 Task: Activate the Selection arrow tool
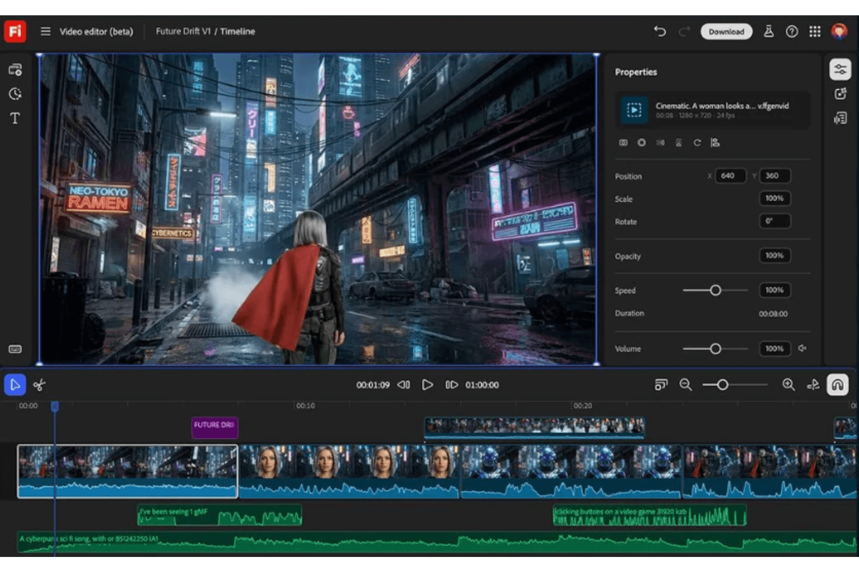pyautogui.click(x=15, y=385)
